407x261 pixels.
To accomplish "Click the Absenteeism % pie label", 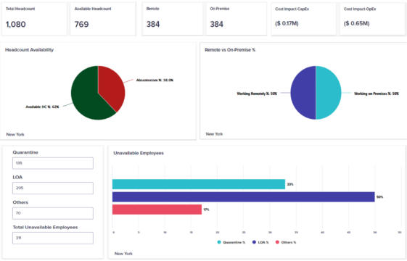I will coord(155,80).
